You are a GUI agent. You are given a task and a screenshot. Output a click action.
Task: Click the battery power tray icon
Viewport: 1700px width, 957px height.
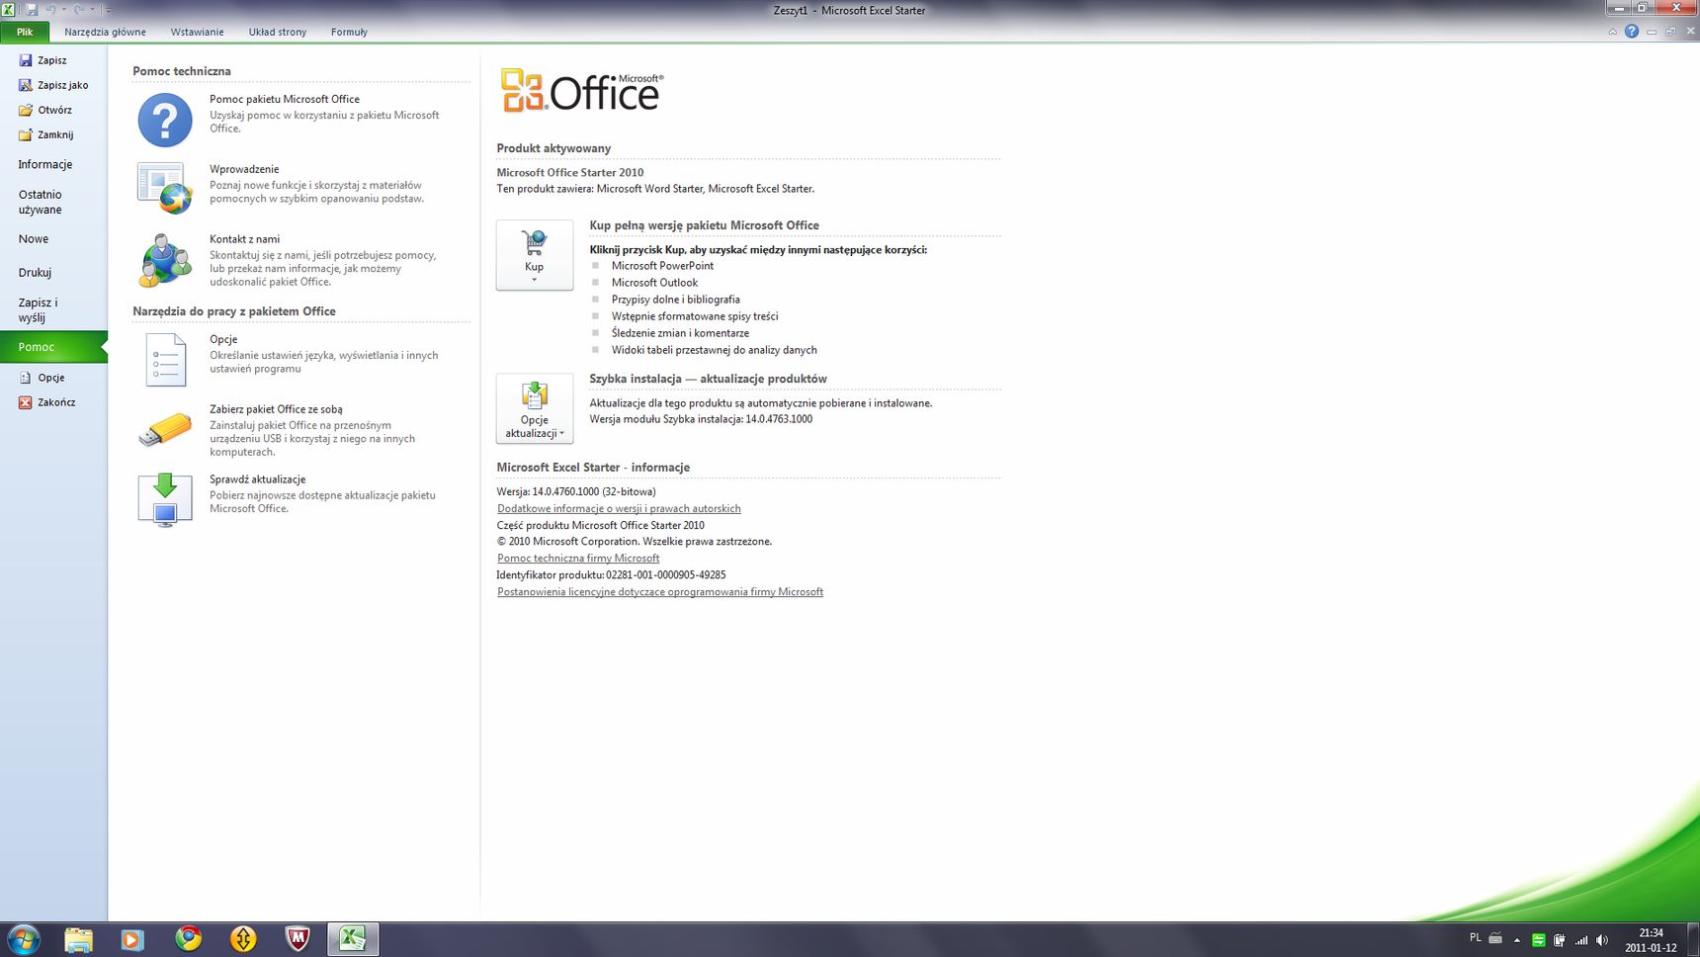pyautogui.click(x=1560, y=940)
